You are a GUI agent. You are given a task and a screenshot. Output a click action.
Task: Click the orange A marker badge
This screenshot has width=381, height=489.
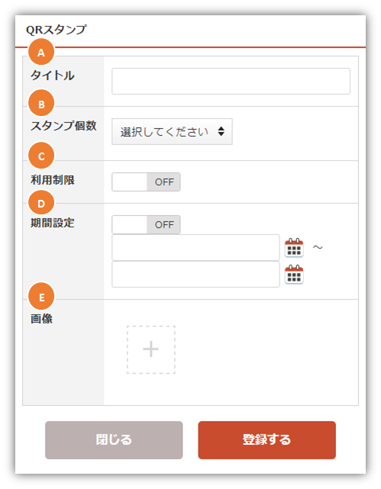41,52
